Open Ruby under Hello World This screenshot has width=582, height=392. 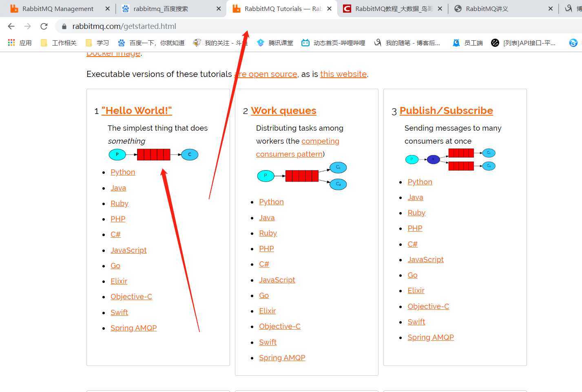coord(119,204)
